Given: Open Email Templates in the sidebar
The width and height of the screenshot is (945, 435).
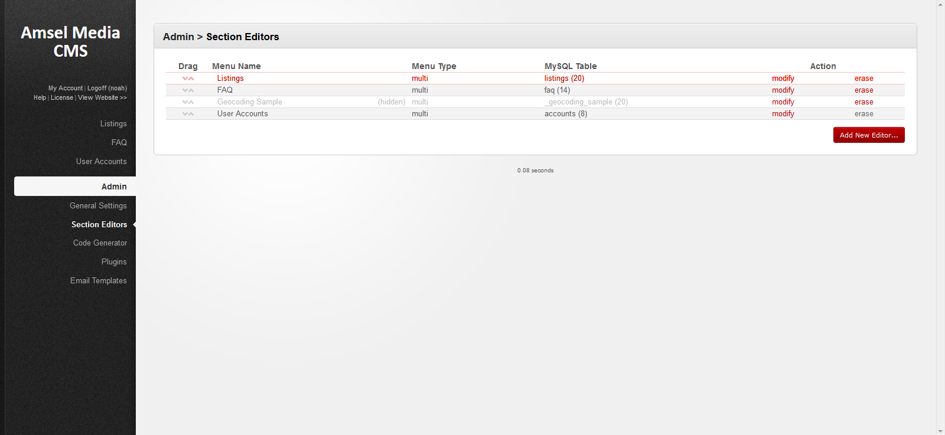Looking at the screenshot, I should [98, 281].
